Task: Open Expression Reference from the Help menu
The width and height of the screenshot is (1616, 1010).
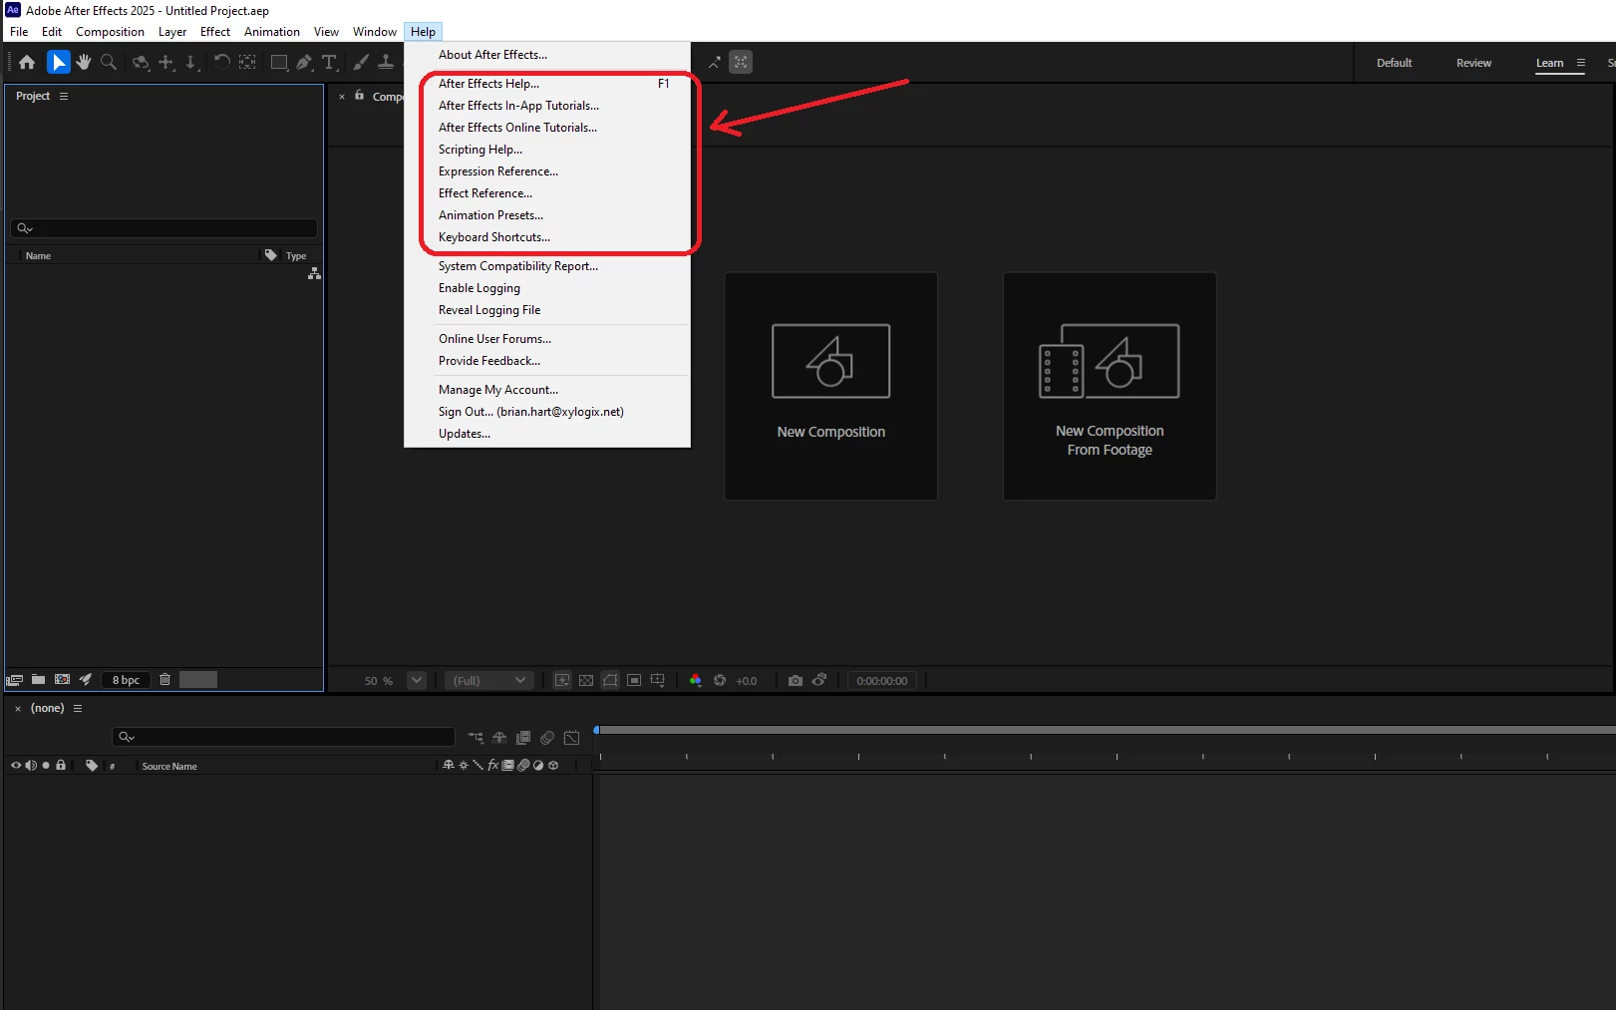Action: click(547, 171)
